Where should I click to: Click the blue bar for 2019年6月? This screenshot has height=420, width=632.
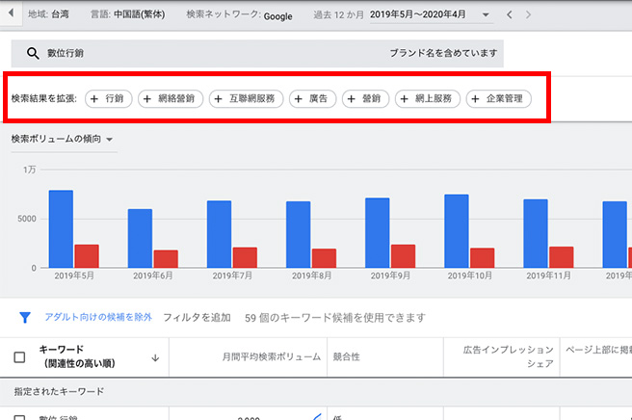pyautogui.click(x=140, y=238)
